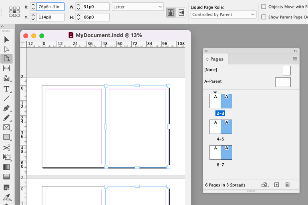
Task: Enable Objects Move with Page checkbox
Action: click(264, 6)
